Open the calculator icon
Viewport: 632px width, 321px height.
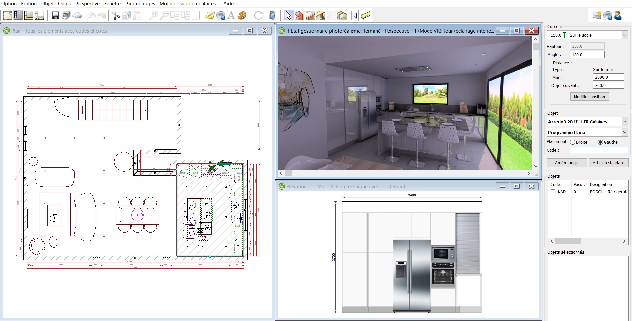click(x=272, y=15)
